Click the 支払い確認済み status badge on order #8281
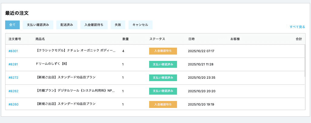This screenshot has height=123, width=311. click(163, 64)
